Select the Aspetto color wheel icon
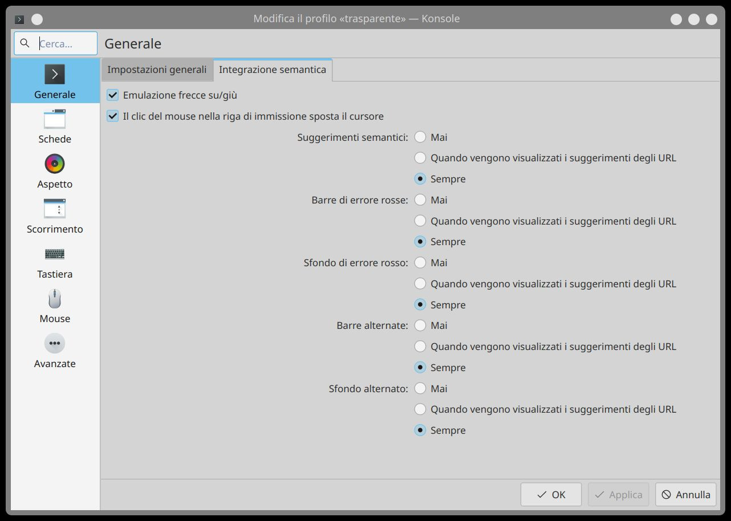731x521 pixels. point(55,164)
